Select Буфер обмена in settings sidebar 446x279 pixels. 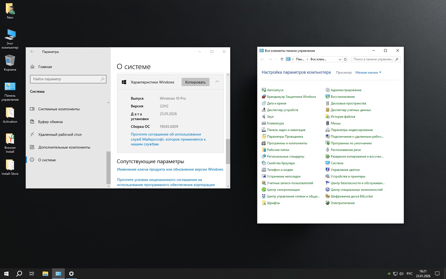(x=50, y=122)
